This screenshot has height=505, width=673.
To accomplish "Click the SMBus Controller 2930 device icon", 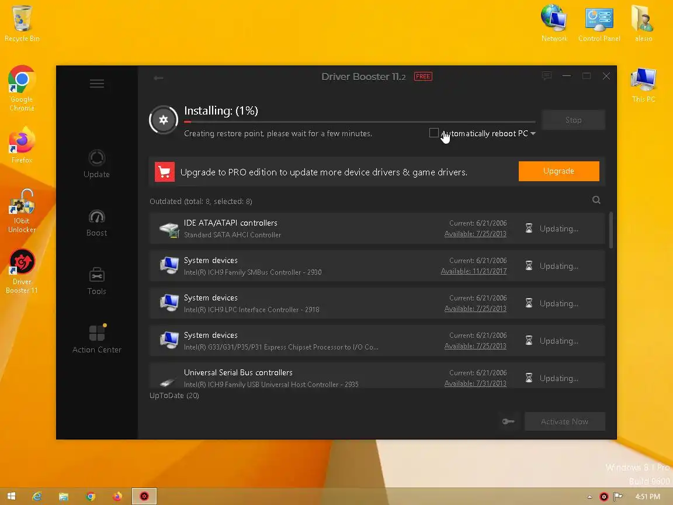I will tap(169, 266).
